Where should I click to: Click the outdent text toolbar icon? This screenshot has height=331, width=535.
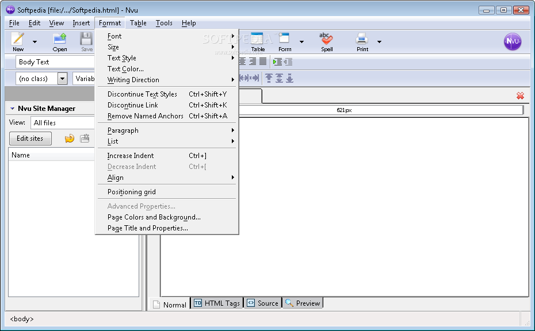(x=288, y=61)
